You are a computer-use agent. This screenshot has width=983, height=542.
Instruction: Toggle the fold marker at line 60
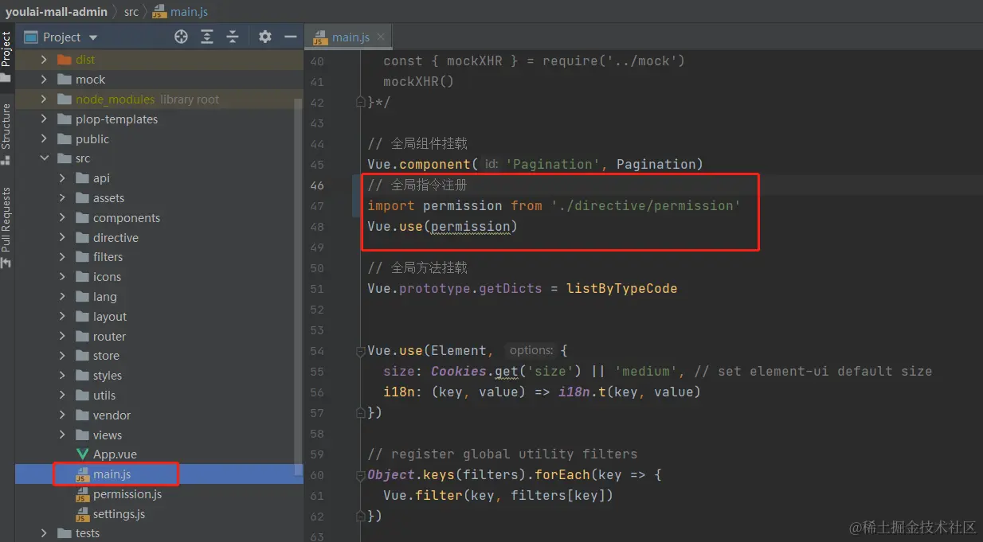(x=361, y=475)
